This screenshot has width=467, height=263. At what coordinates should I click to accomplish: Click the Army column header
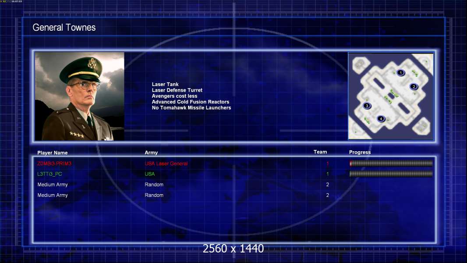[151, 153]
